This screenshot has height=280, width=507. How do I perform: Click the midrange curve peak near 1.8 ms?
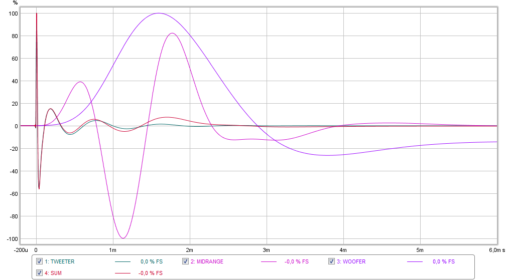click(x=172, y=33)
